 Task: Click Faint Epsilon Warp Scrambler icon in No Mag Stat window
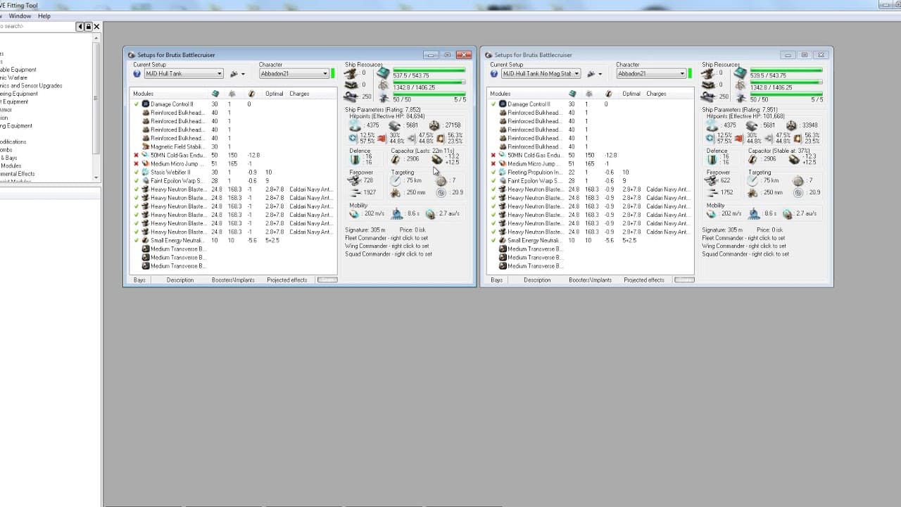(503, 180)
